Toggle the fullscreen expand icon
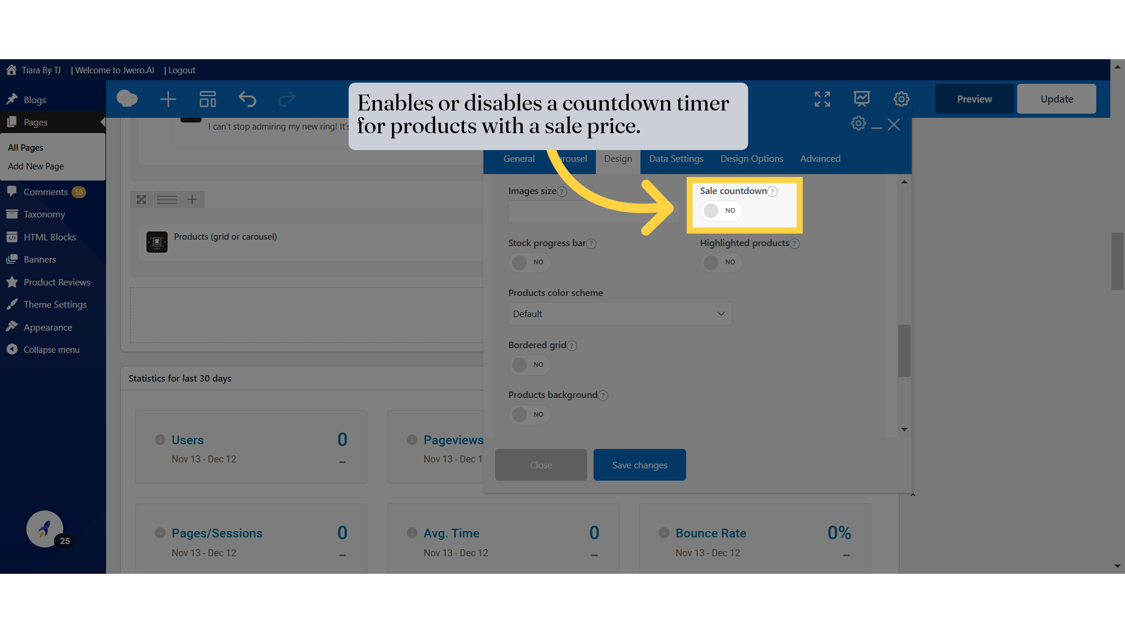 (x=822, y=99)
